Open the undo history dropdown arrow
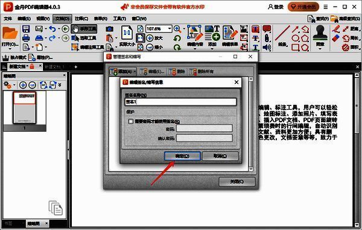The height and width of the screenshot is (230, 362). click(x=59, y=29)
